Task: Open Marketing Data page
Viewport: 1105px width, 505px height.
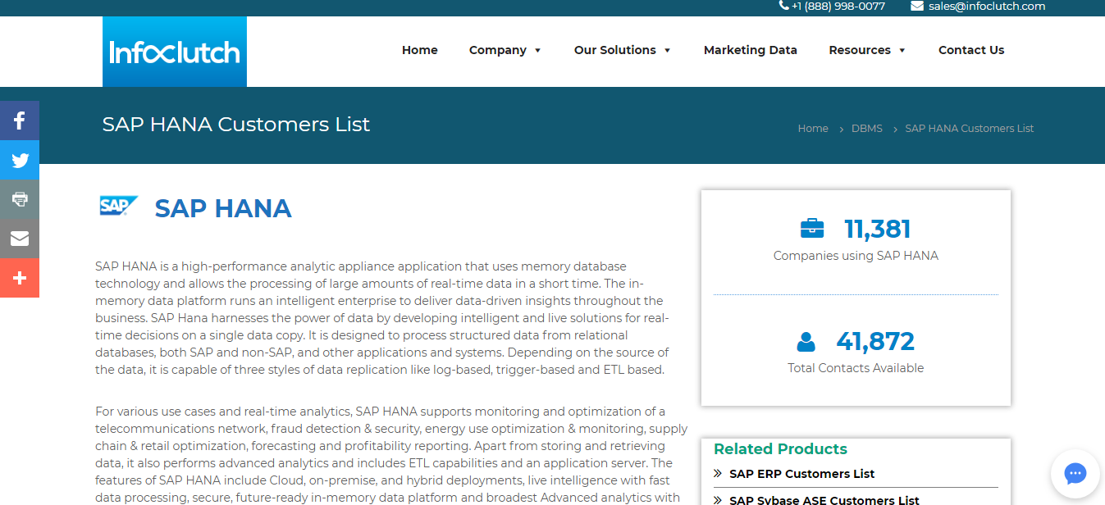Action: (x=751, y=50)
